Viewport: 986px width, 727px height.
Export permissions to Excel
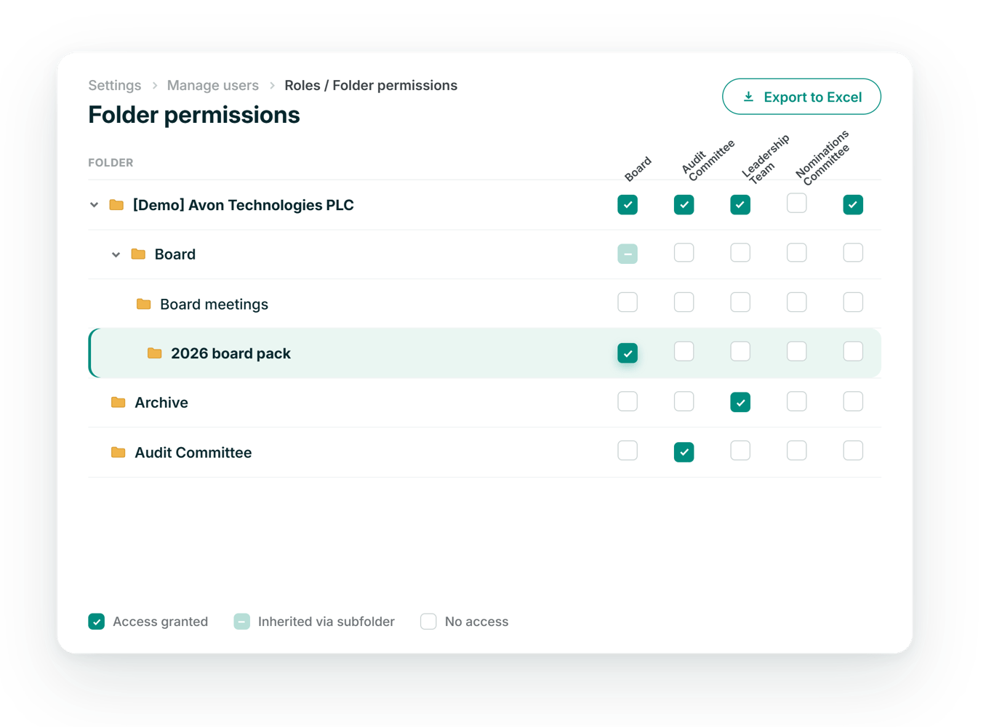(x=801, y=97)
